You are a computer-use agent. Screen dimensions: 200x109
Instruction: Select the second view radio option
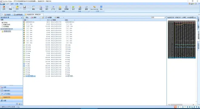2,25
